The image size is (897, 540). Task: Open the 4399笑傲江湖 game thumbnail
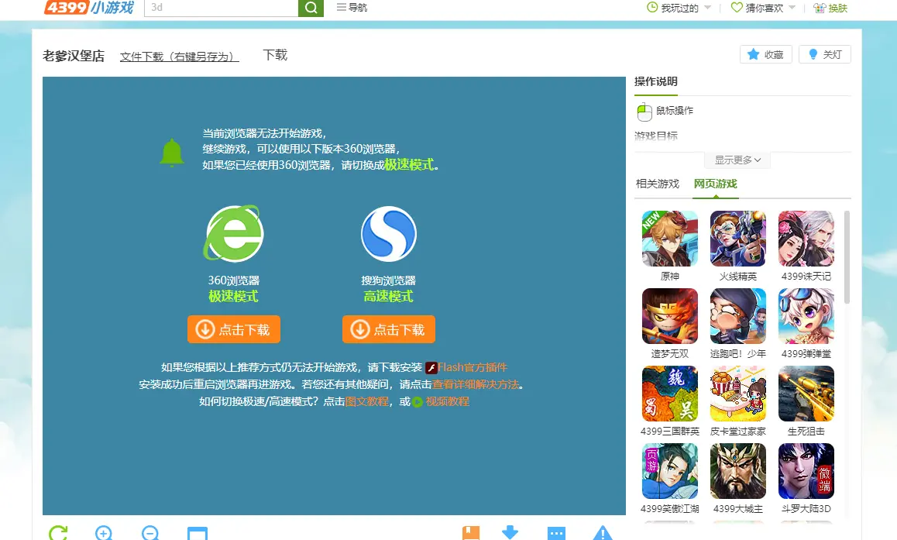pyautogui.click(x=670, y=471)
